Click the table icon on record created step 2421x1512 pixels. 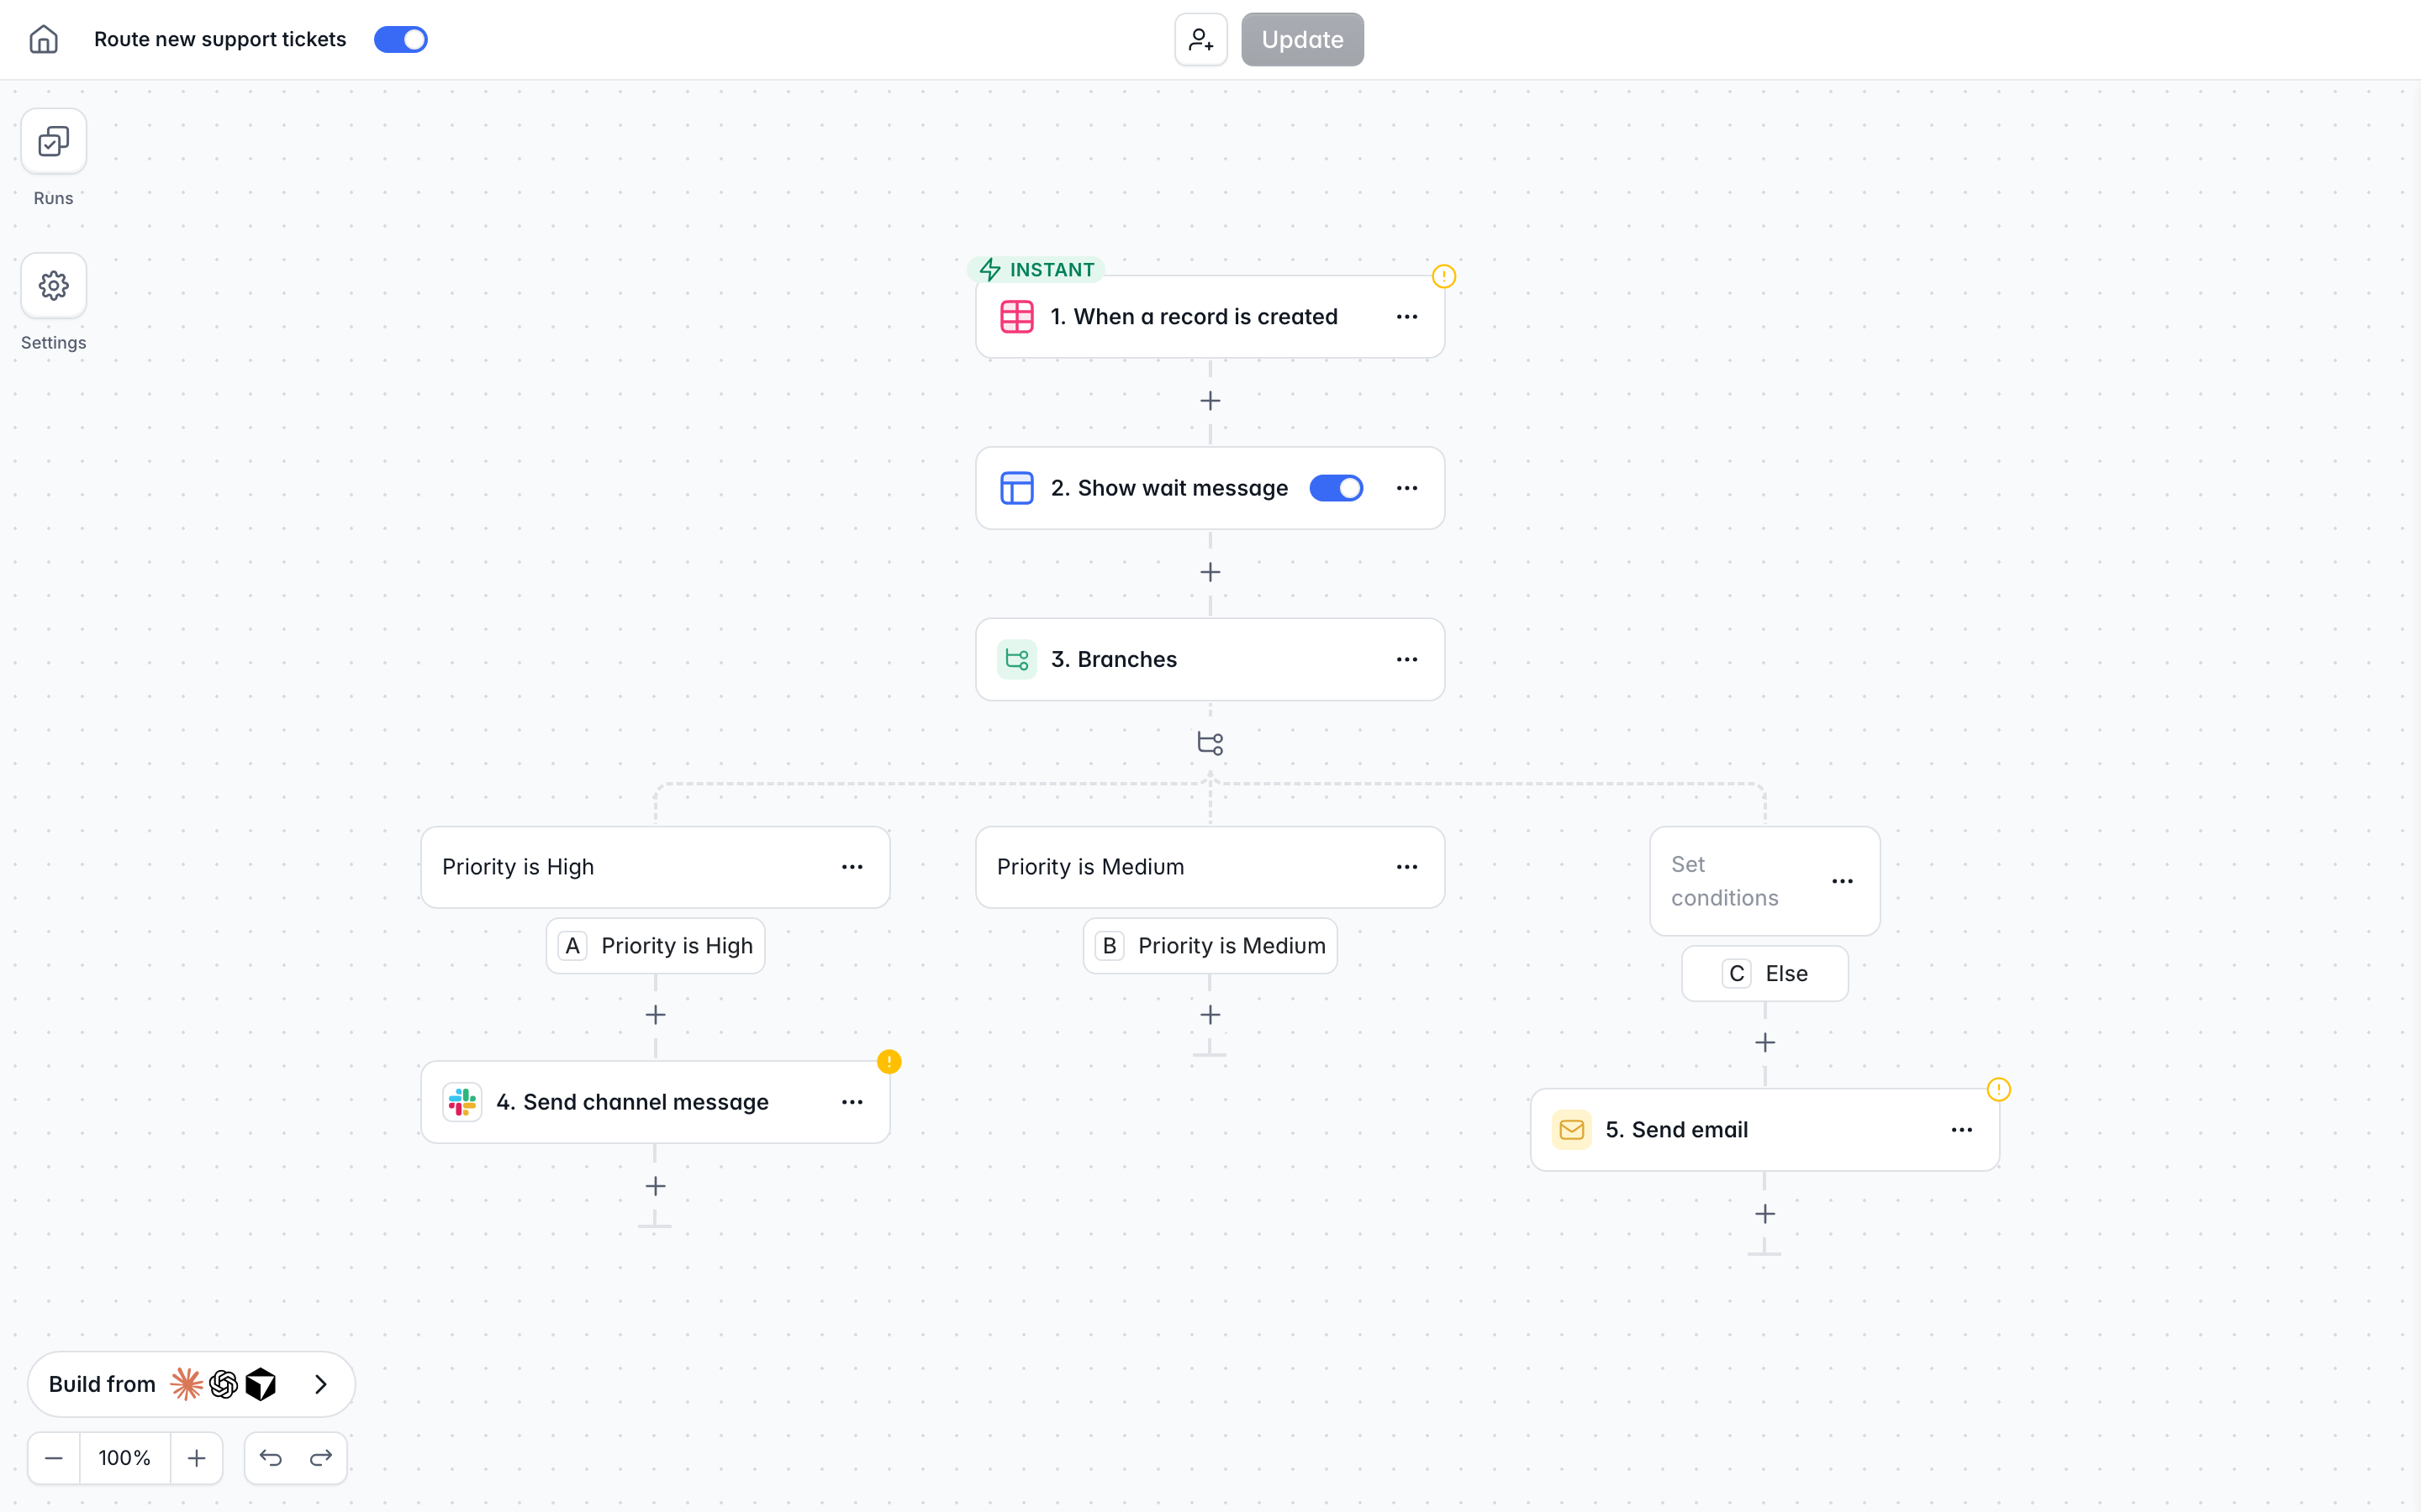coord(1016,317)
